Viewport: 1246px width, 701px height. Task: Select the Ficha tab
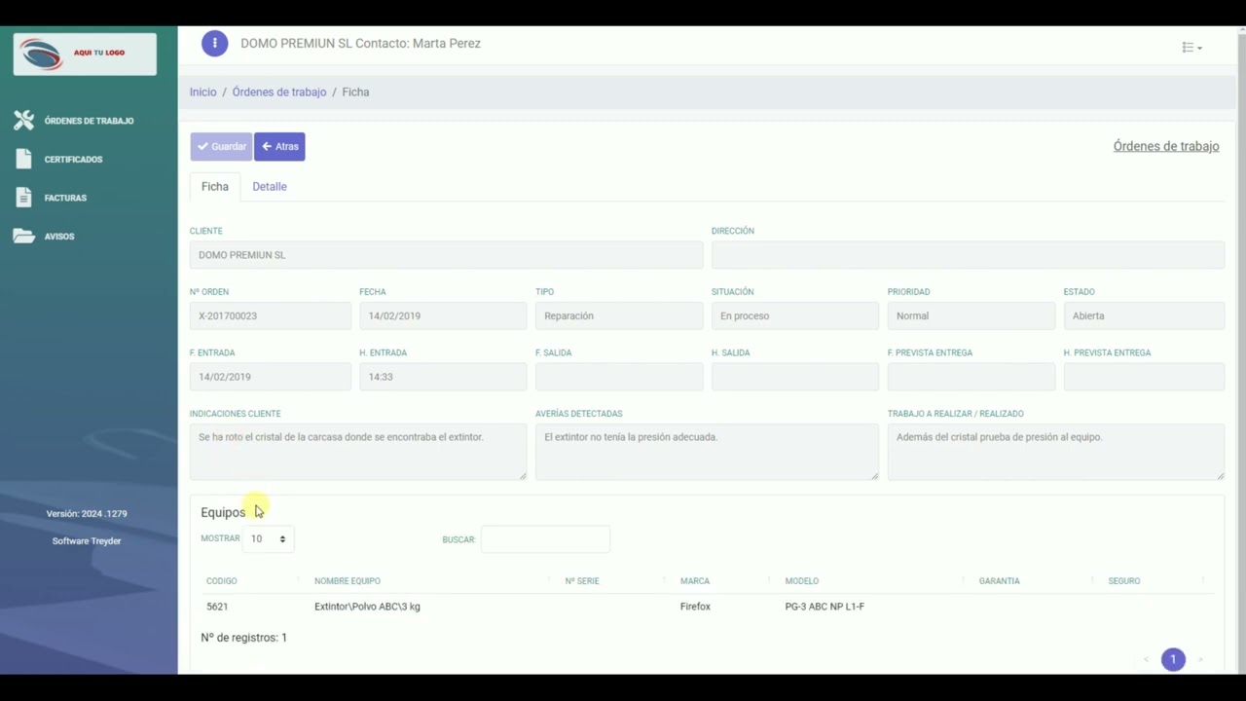pyautogui.click(x=215, y=186)
